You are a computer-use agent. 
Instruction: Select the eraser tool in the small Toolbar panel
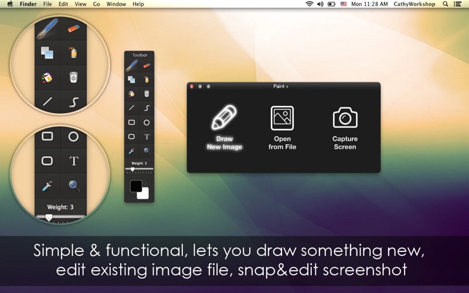coord(147,65)
